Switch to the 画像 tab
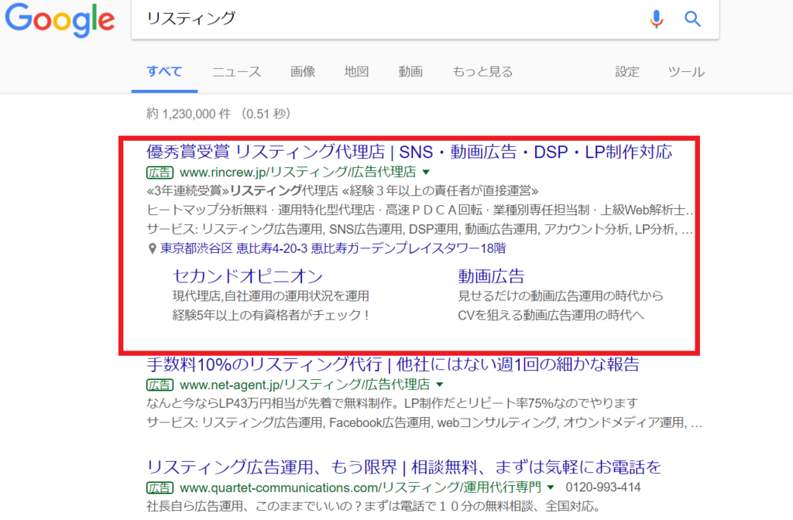The height and width of the screenshot is (520, 793). [303, 72]
